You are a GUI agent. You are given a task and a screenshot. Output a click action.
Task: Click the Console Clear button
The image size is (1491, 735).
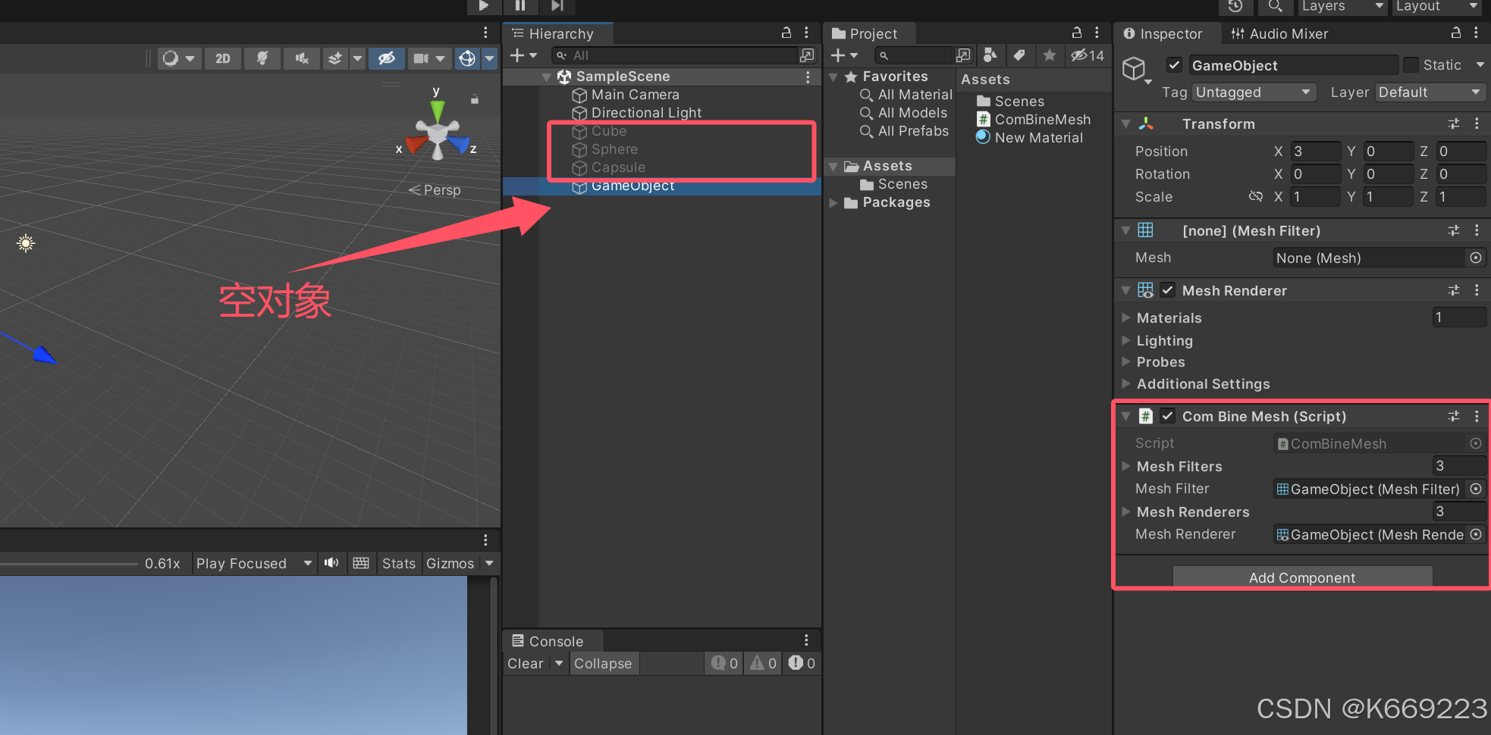(526, 664)
